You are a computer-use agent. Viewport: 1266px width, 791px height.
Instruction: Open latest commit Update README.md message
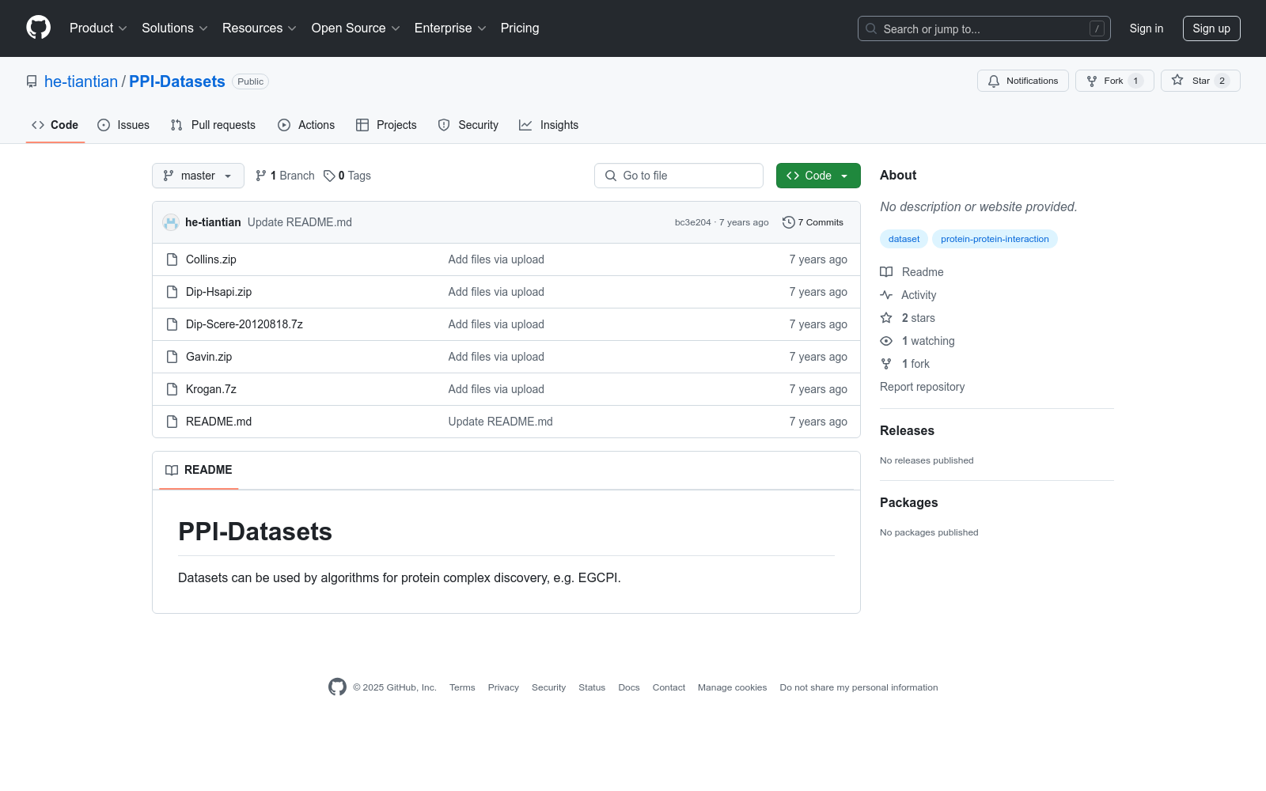[x=300, y=222]
